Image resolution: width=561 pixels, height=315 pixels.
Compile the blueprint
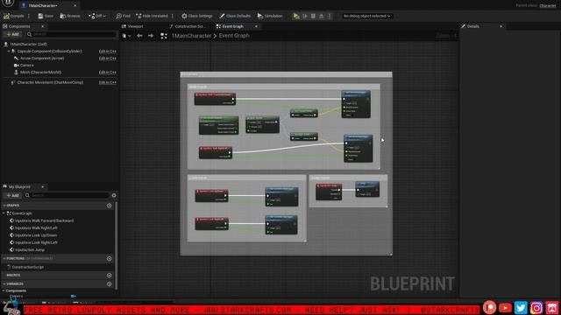tap(14, 16)
